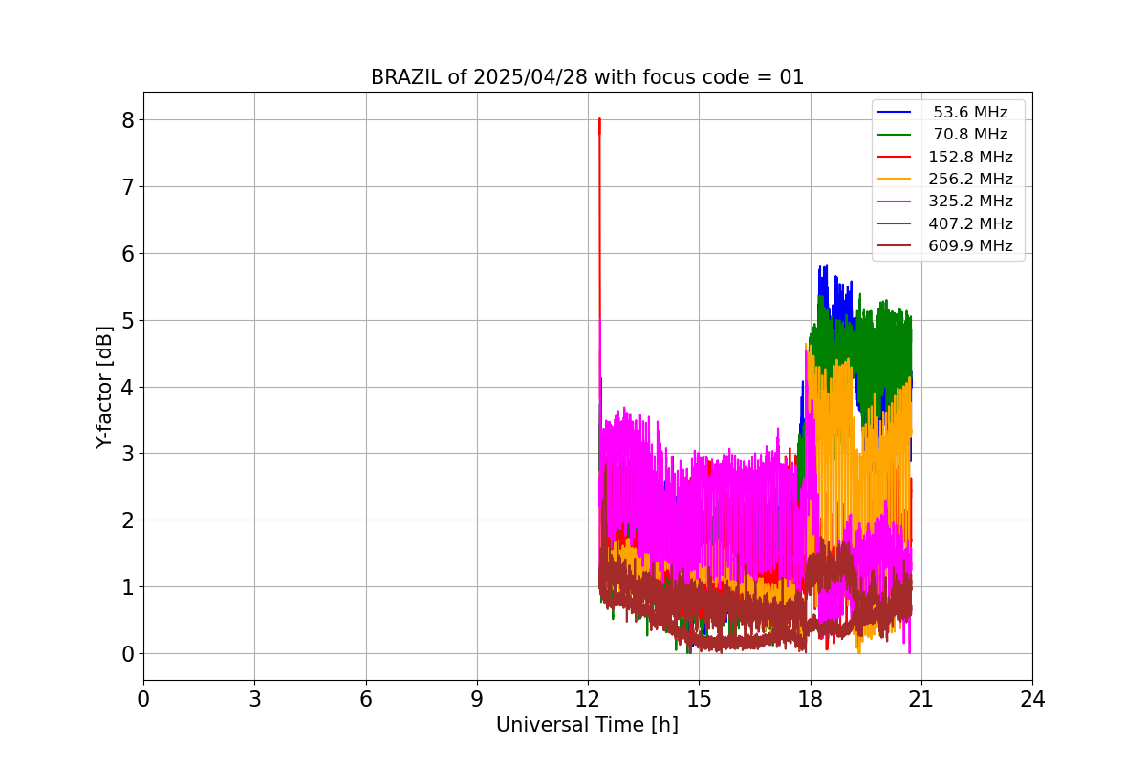This screenshot has width=1147, height=764.
Task: Click the magenta line swatch beside 325.2 MHz
Action: pos(895,202)
